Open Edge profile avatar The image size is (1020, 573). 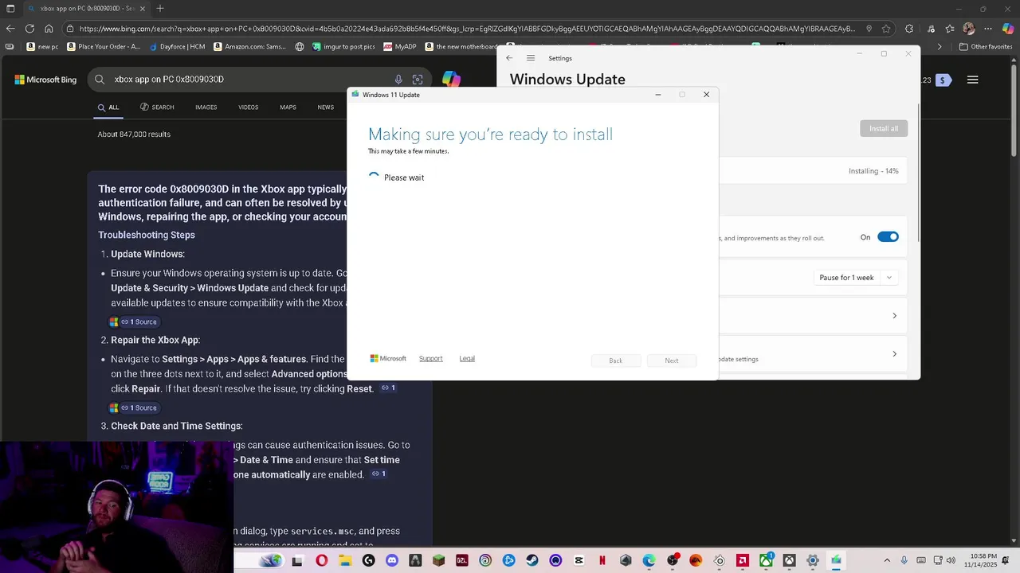point(969,29)
